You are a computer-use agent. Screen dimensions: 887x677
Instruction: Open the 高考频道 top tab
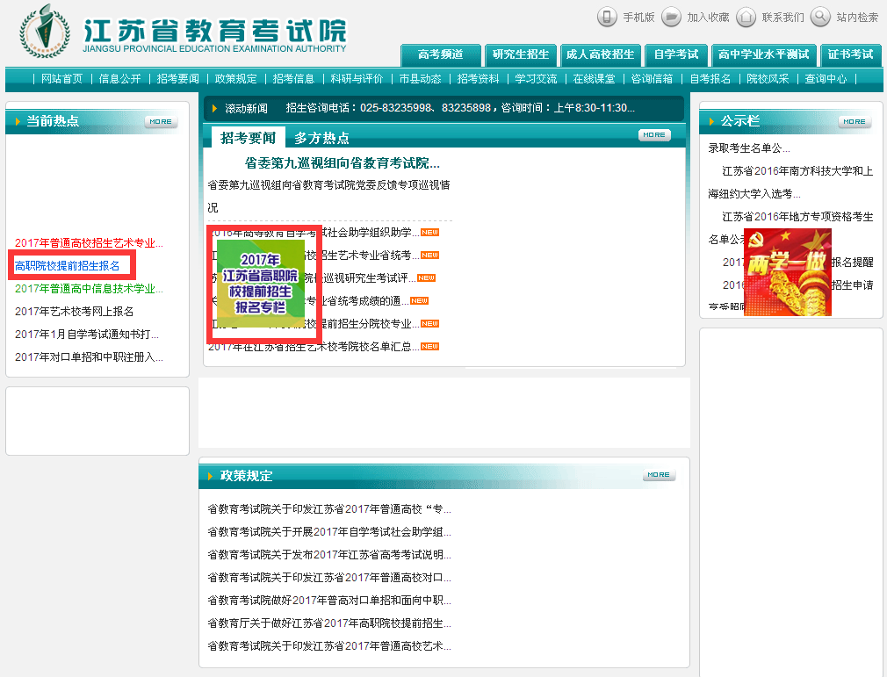click(441, 54)
